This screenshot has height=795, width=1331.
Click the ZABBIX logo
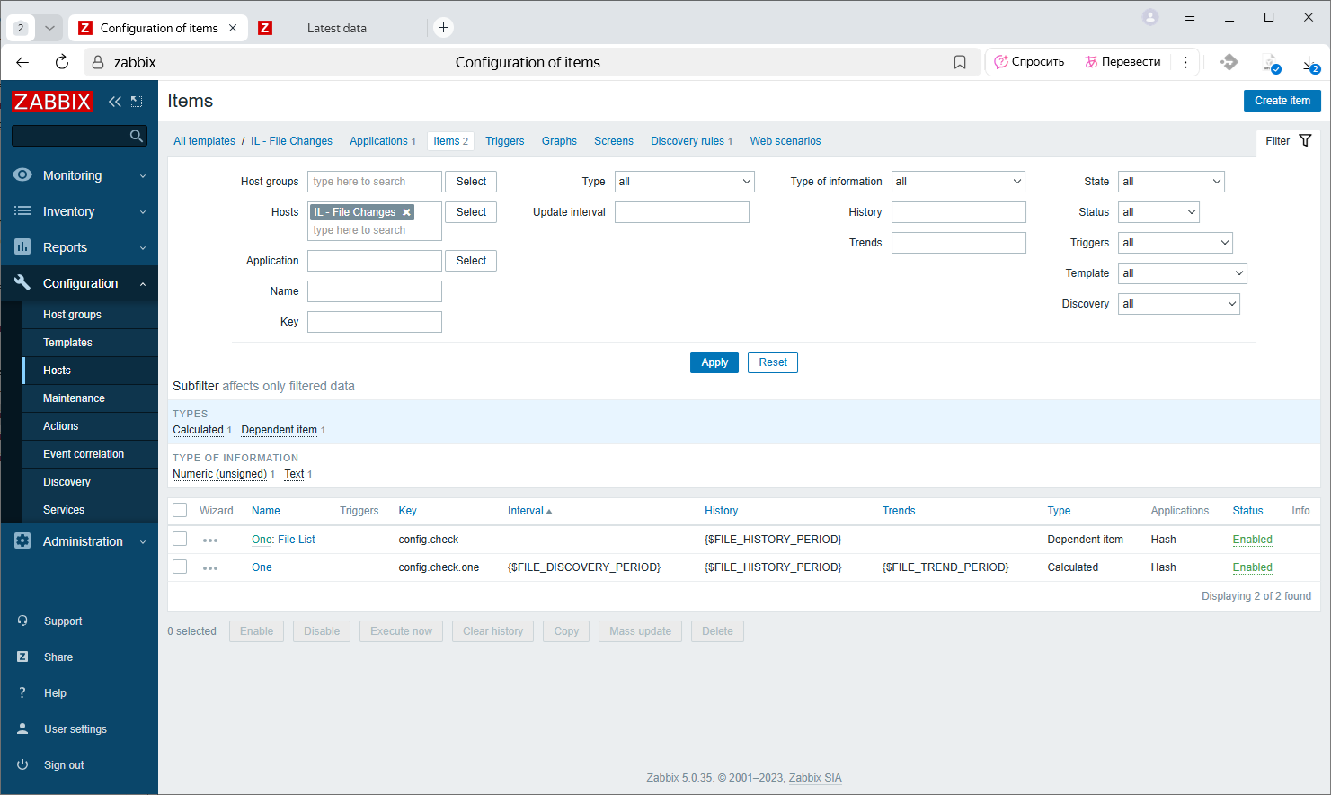[x=52, y=102]
